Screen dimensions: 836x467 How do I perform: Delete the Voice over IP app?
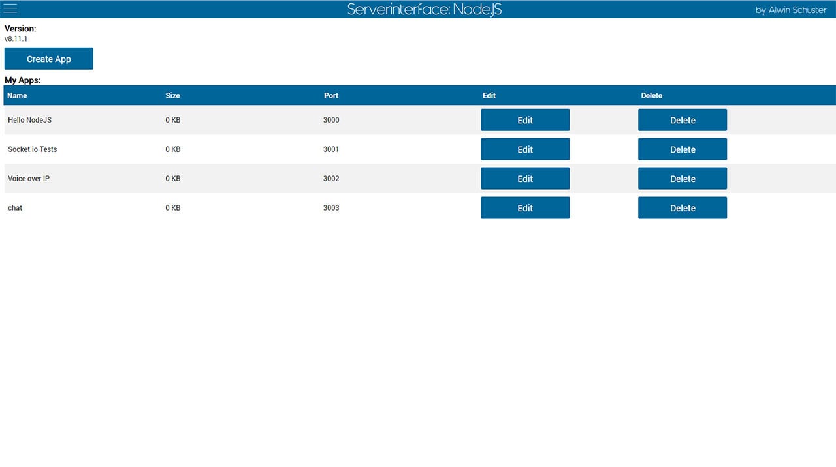(x=683, y=179)
